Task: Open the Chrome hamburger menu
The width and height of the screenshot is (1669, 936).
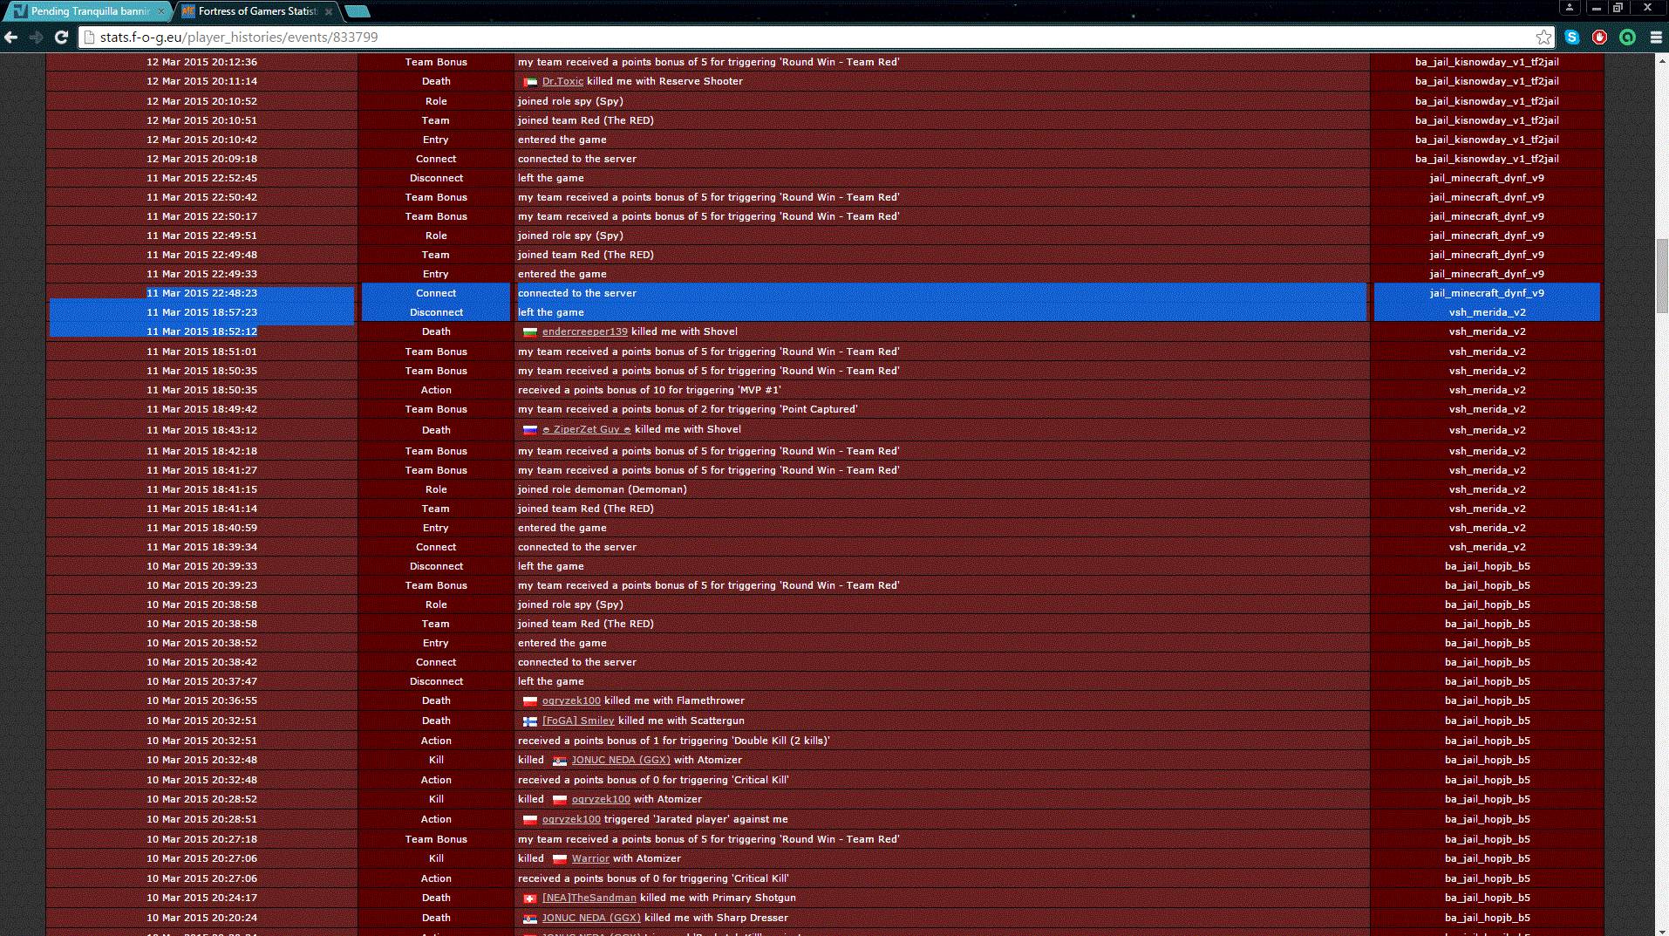Action: tap(1655, 37)
